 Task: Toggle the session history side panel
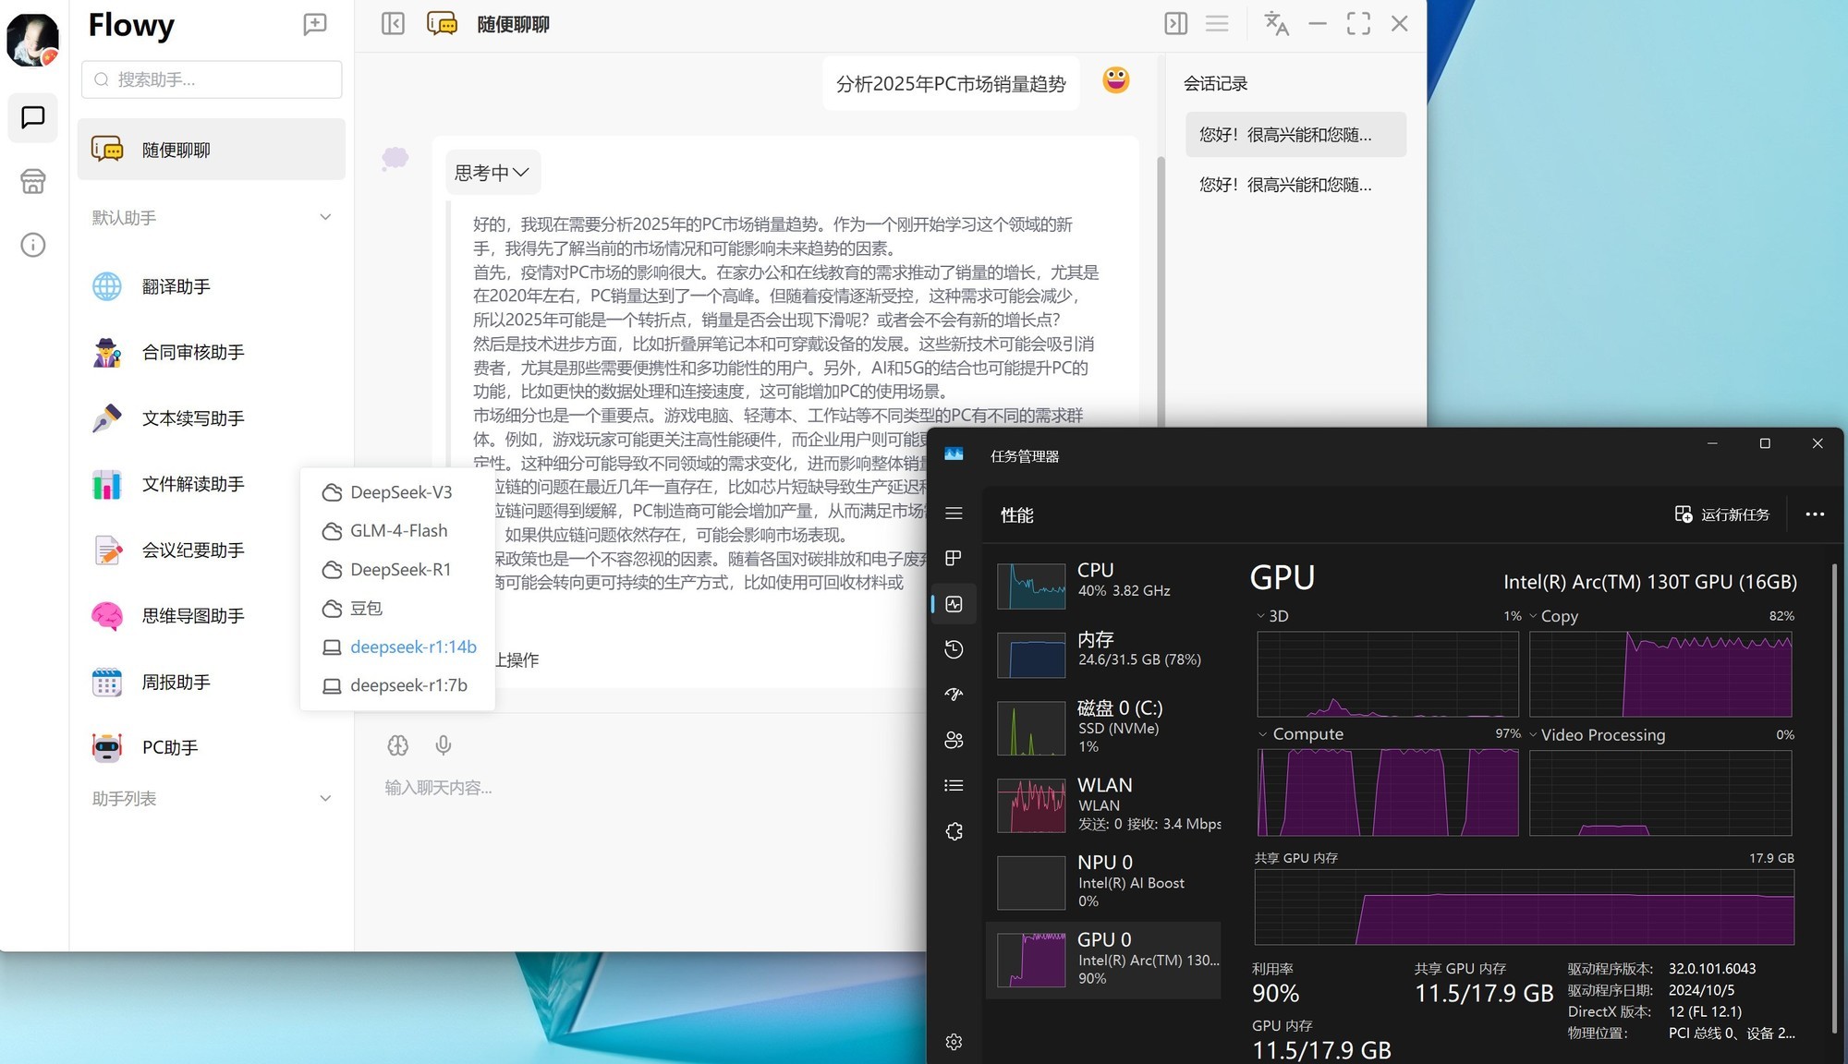(x=1175, y=24)
